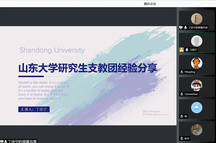Screen dimensions: 216x143
Task: Select 王海宁's gray default avatar
Action: point(196,41)
